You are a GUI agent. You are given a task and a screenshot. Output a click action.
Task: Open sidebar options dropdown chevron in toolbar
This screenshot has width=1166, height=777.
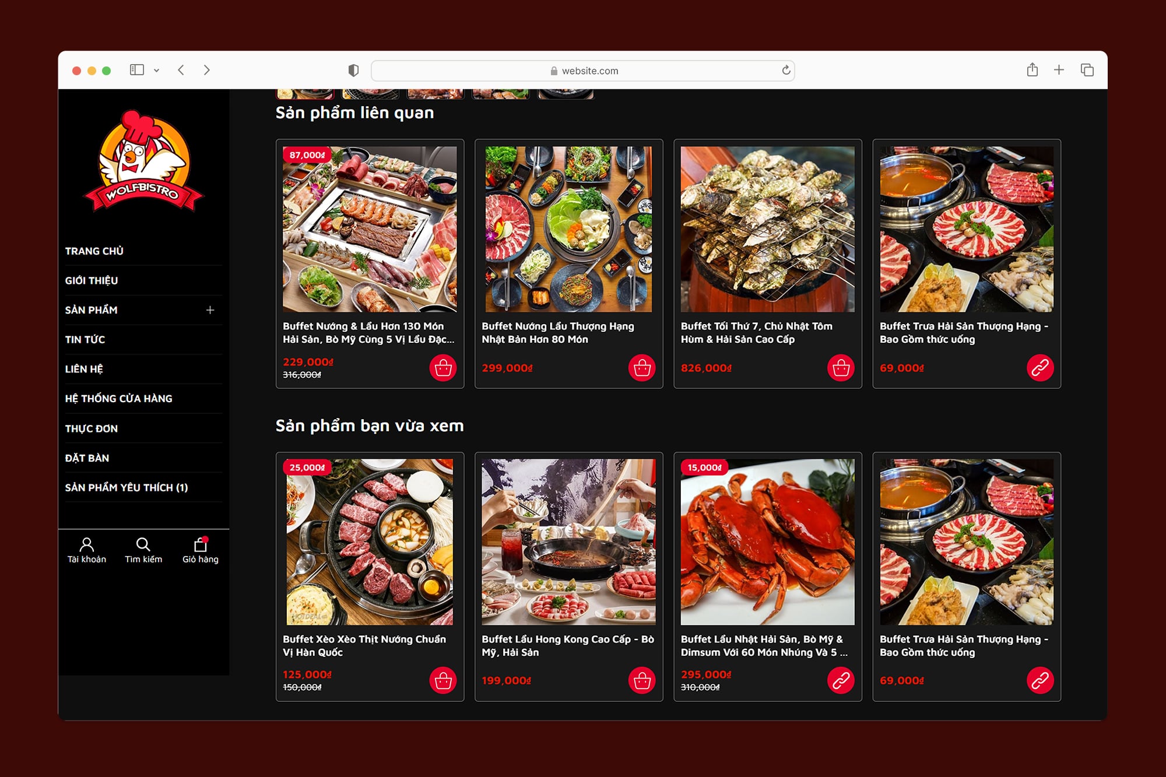pos(156,71)
